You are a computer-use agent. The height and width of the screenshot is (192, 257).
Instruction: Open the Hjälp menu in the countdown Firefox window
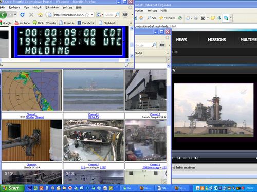79,7
